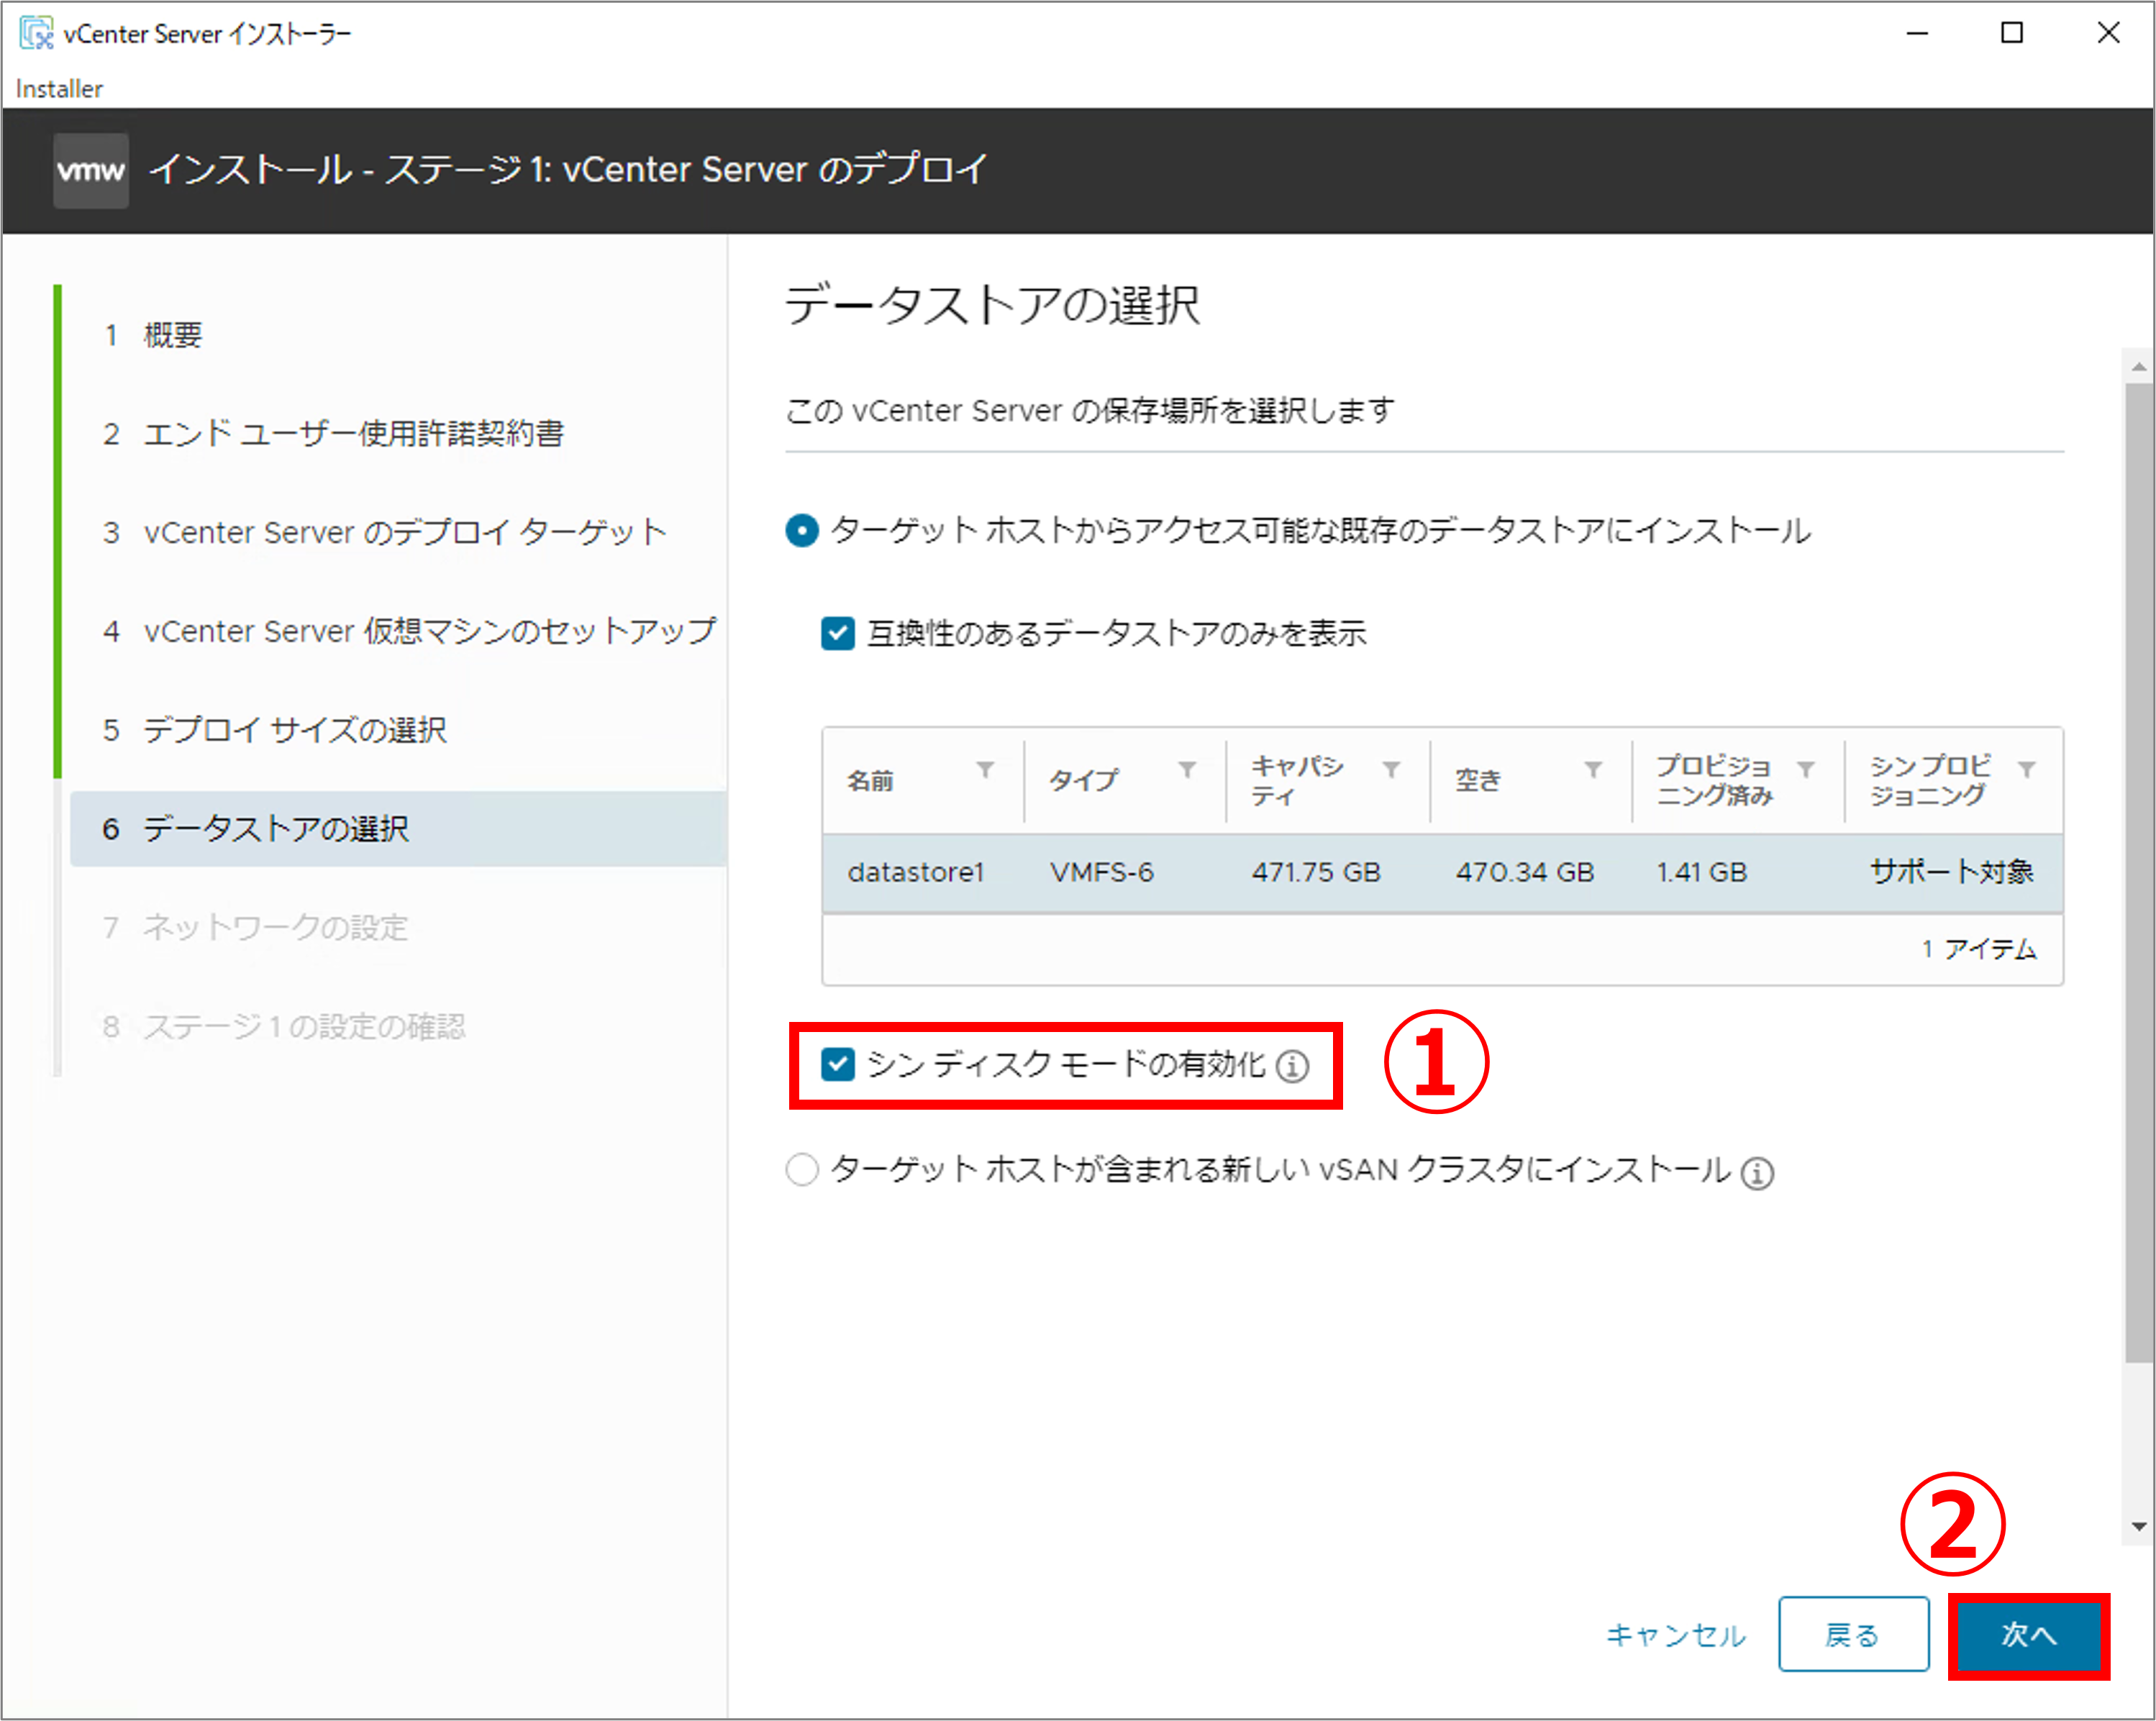Select install on existing datastore radio button

click(x=802, y=530)
